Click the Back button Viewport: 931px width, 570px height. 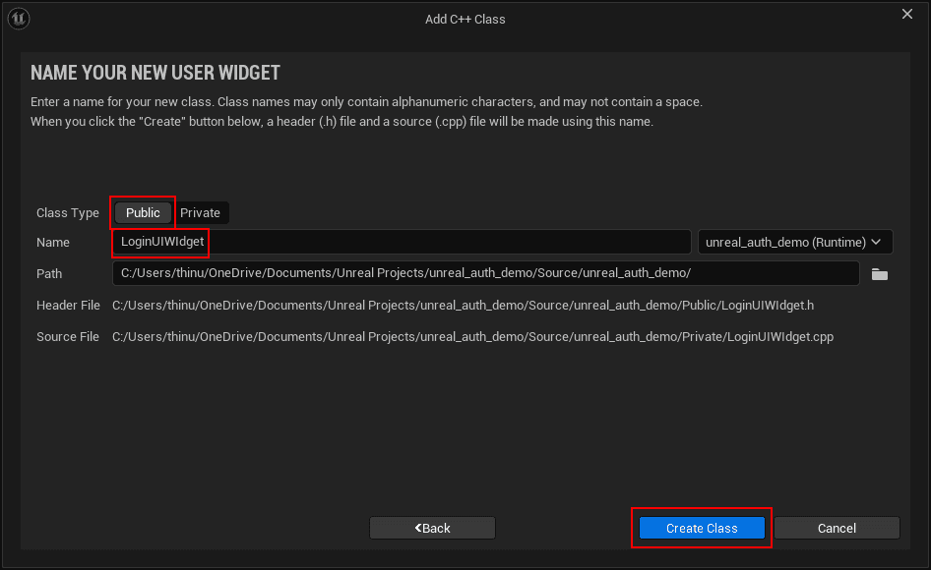(432, 528)
